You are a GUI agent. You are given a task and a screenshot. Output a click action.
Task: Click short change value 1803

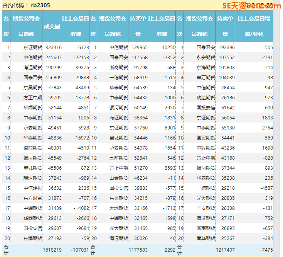268,118
